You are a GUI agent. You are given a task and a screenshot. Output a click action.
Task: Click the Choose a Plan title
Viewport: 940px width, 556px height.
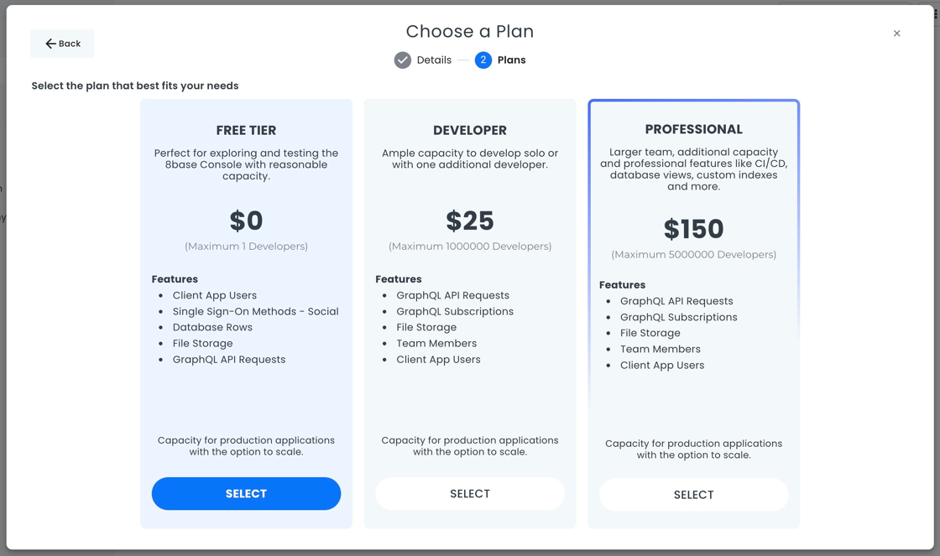(x=470, y=32)
